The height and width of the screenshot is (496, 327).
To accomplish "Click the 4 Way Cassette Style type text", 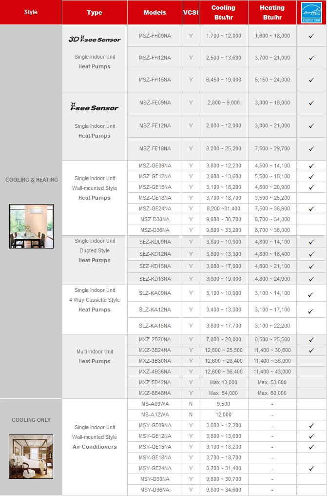I will [x=95, y=300].
